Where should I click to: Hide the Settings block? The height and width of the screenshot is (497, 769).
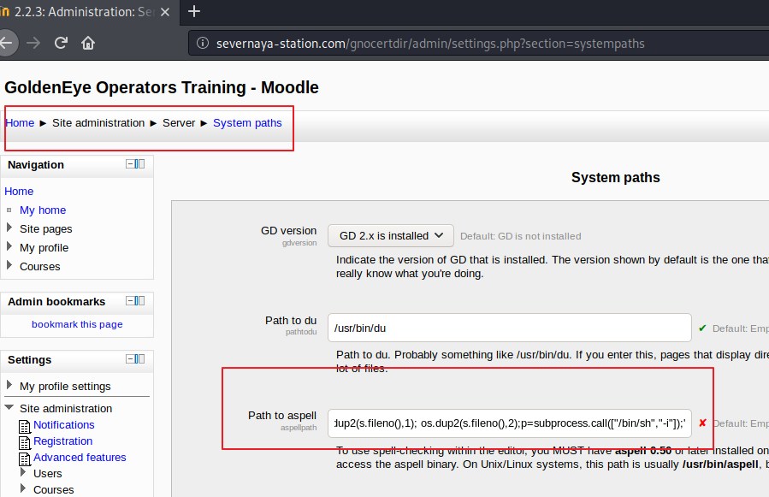[x=131, y=359]
